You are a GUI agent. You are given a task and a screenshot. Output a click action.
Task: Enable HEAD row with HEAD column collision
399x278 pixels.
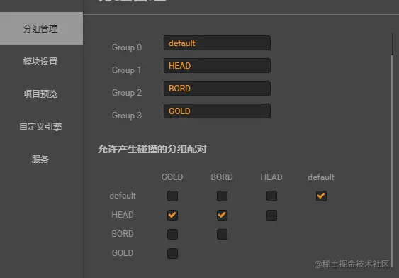coord(271,215)
